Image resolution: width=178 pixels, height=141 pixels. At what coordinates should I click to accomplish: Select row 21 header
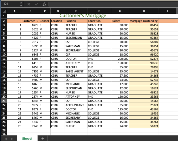[x=4, y=101]
